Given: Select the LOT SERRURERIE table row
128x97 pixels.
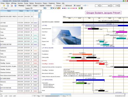Looking at the screenshot, I should [x=19, y=79].
